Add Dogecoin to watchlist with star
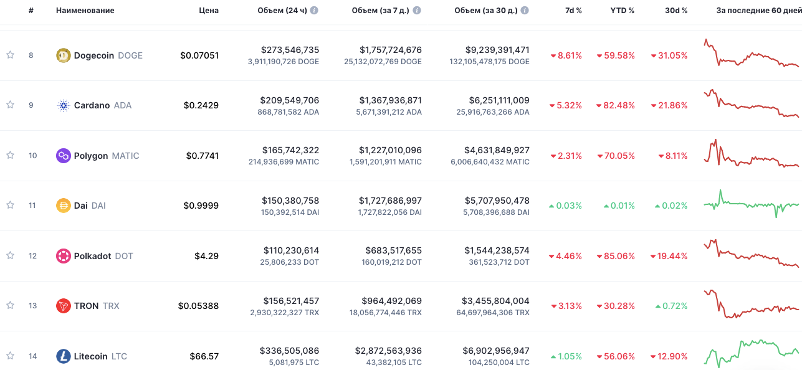 [10, 55]
